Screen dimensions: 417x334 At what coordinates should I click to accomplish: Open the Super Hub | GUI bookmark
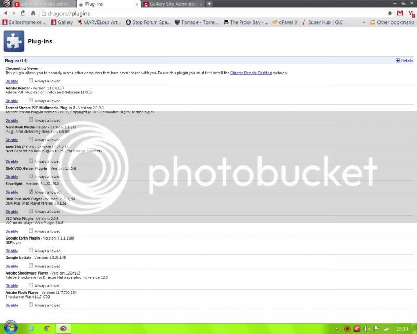point(322,22)
